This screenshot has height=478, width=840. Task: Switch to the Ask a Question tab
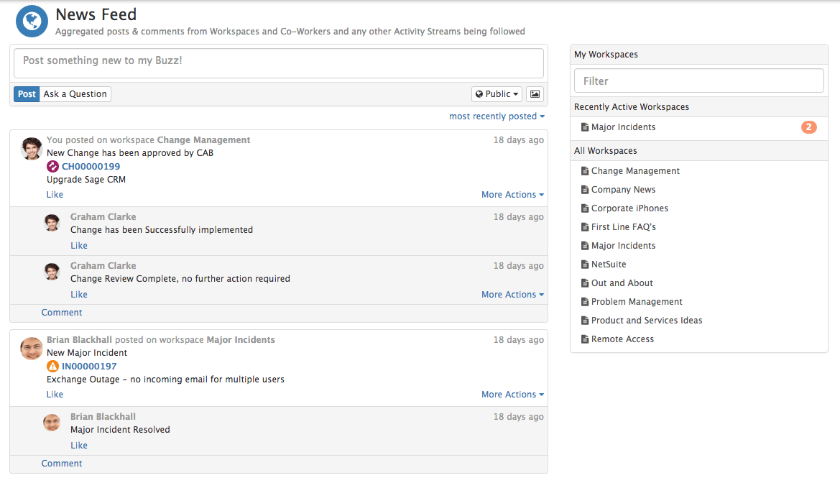click(75, 93)
